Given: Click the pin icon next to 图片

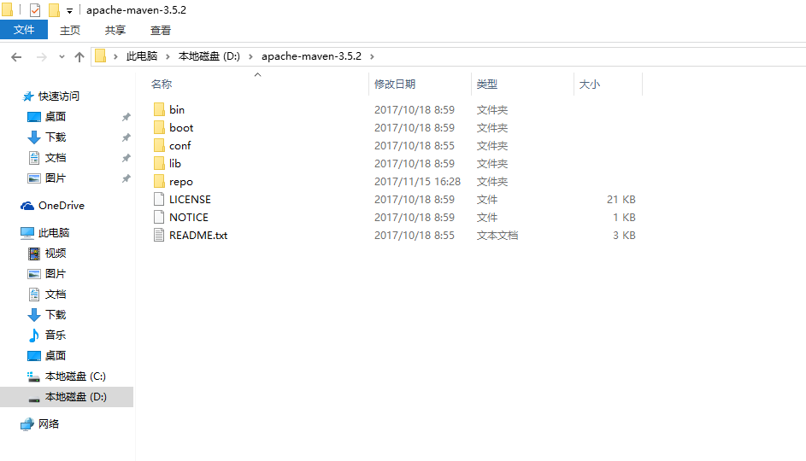Looking at the screenshot, I should coord(126,178).
